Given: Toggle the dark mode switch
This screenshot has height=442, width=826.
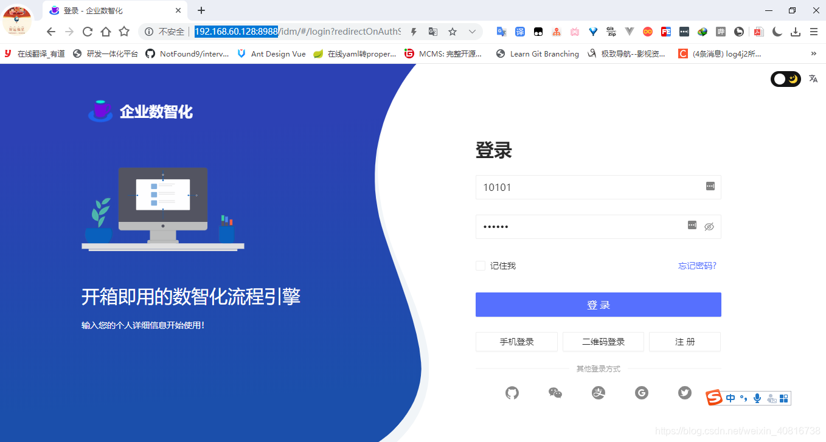Looking at the screenshot, I should tap(785, 78).
